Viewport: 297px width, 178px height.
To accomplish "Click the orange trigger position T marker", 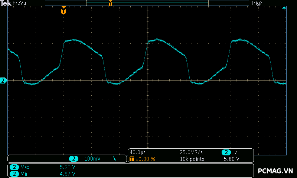I will (x=63, y=11).
